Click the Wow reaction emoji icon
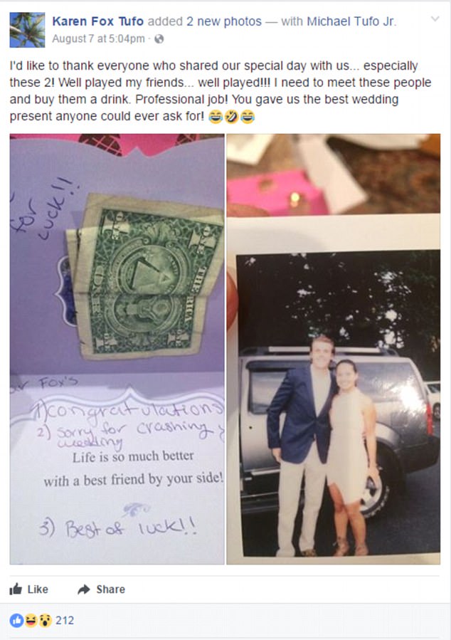Viewport: 451px width, 640px height. point(44,620)
